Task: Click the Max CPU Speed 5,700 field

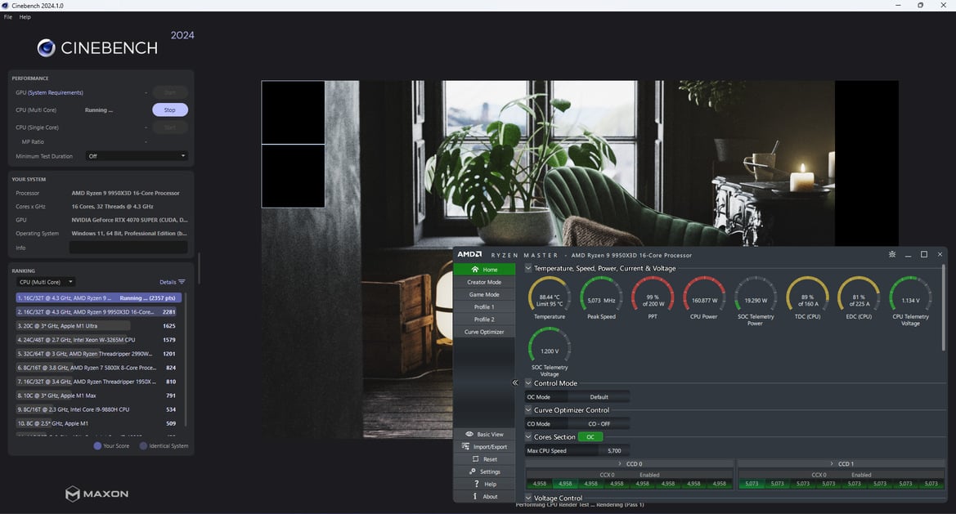Action: coord(614,450)
